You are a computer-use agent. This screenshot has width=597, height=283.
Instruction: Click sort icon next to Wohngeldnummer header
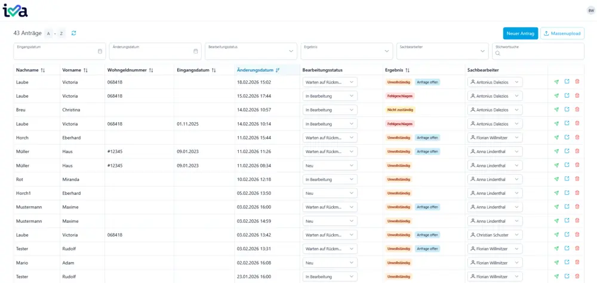[x=151, y=70]
